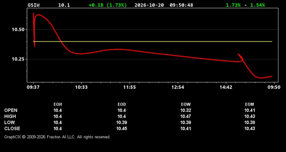Click the 09:37 x-axis time label
Image resolution: width=286 pixels, height=152 pixels.
(x=33, y=87)
